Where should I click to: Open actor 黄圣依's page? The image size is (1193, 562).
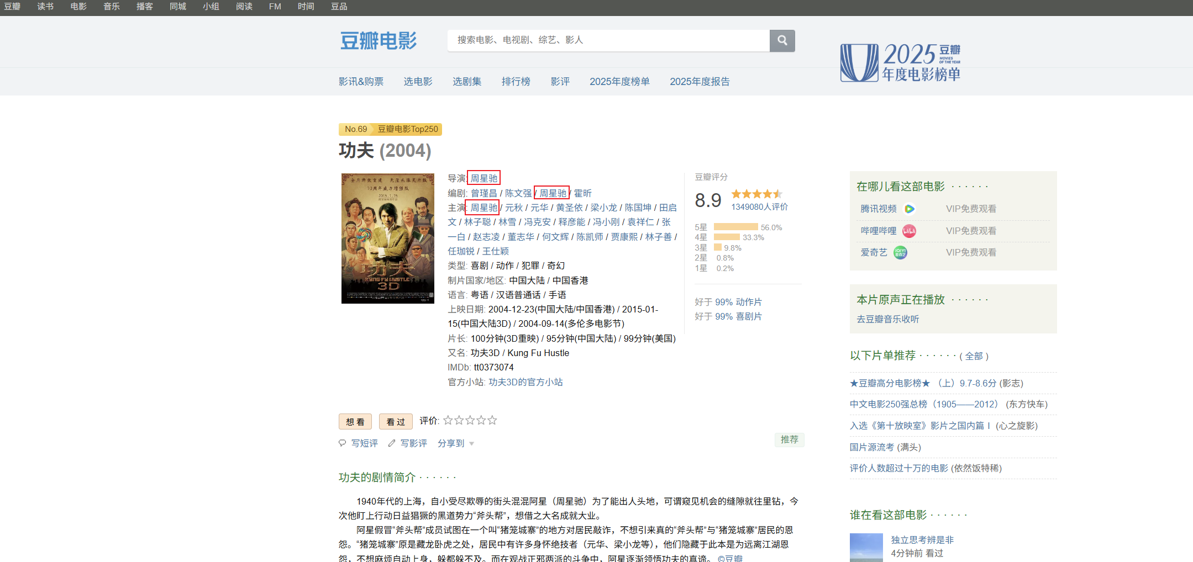[569, 208]
